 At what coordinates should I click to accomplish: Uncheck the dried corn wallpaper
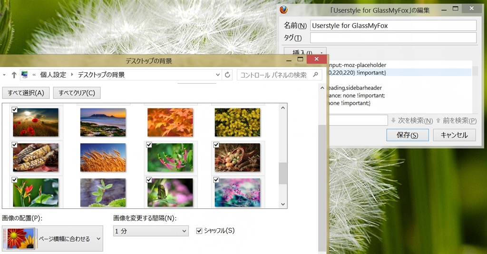tap(15, 145)
